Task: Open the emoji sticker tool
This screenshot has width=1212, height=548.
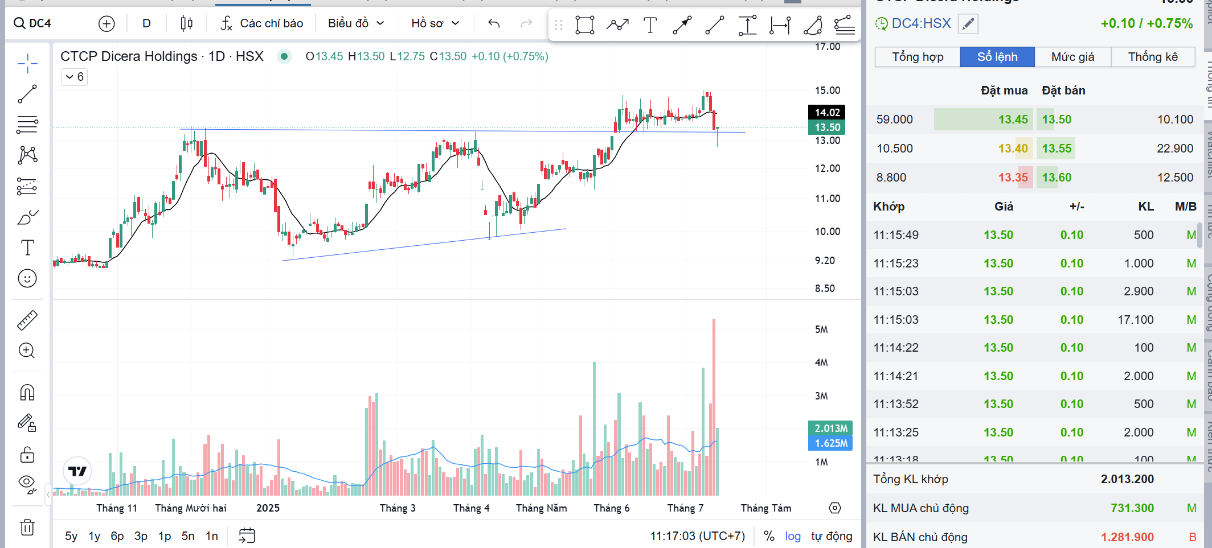Action: [x=27, y=278]
